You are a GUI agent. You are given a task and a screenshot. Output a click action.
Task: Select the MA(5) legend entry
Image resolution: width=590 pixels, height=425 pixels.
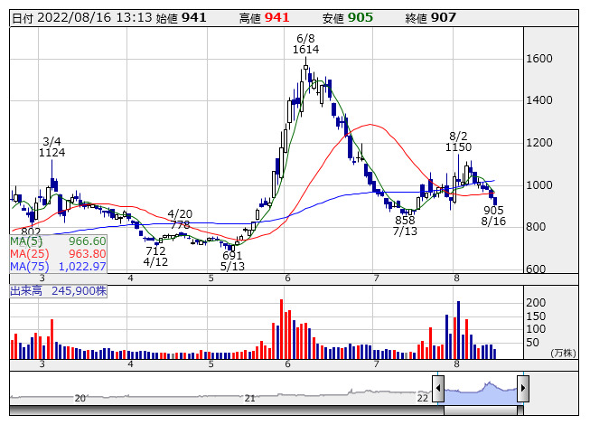(59, 241)
